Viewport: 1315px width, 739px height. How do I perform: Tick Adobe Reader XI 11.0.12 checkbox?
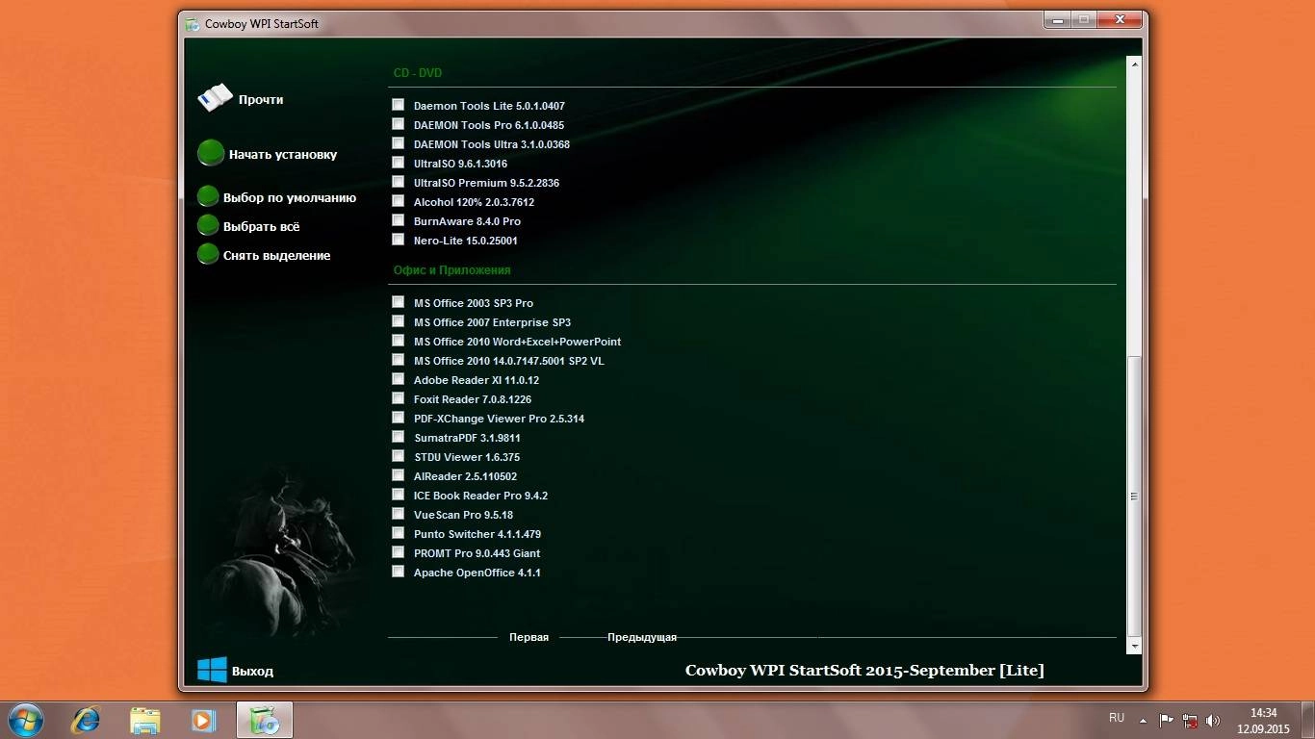(x=398, y=379)
